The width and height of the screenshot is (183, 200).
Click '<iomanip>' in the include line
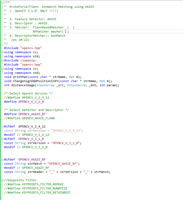28,60
